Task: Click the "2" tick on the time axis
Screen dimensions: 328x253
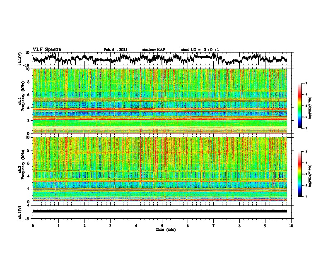Action: click(x=84, y=226)
